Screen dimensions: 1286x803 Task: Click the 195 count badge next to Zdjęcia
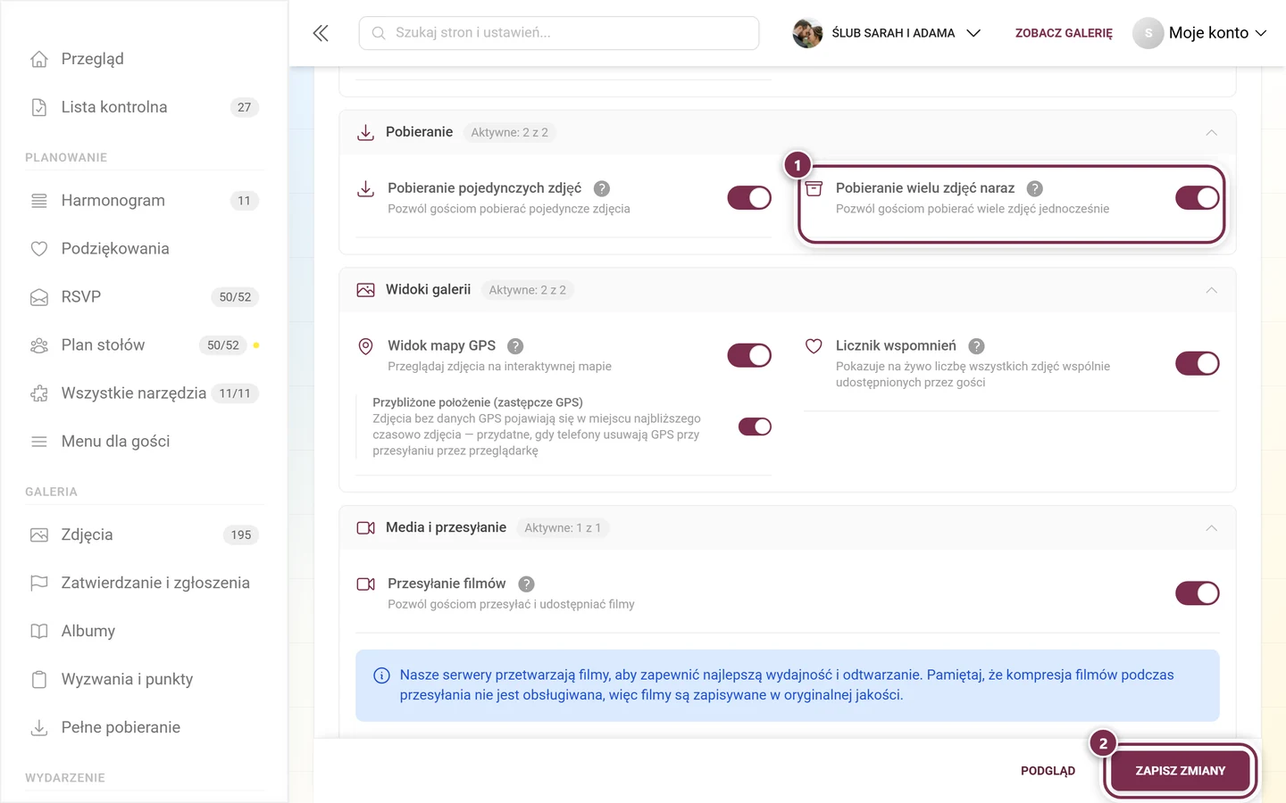click(x=241, y=535)
